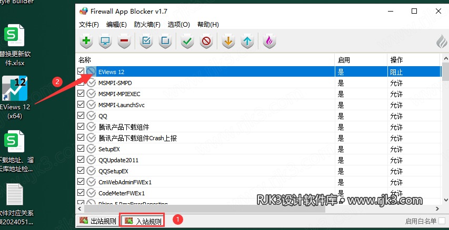Uncheck the QQUpdate2011 rule checkbox
Viewport: 449px width, 230px height.
[81, 160]
